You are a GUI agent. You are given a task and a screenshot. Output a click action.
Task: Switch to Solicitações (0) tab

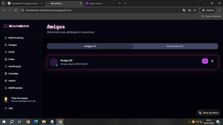(x=175, y=46)
